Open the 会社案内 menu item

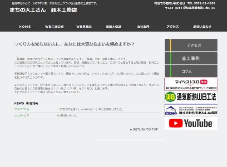[x=143, y=27]
